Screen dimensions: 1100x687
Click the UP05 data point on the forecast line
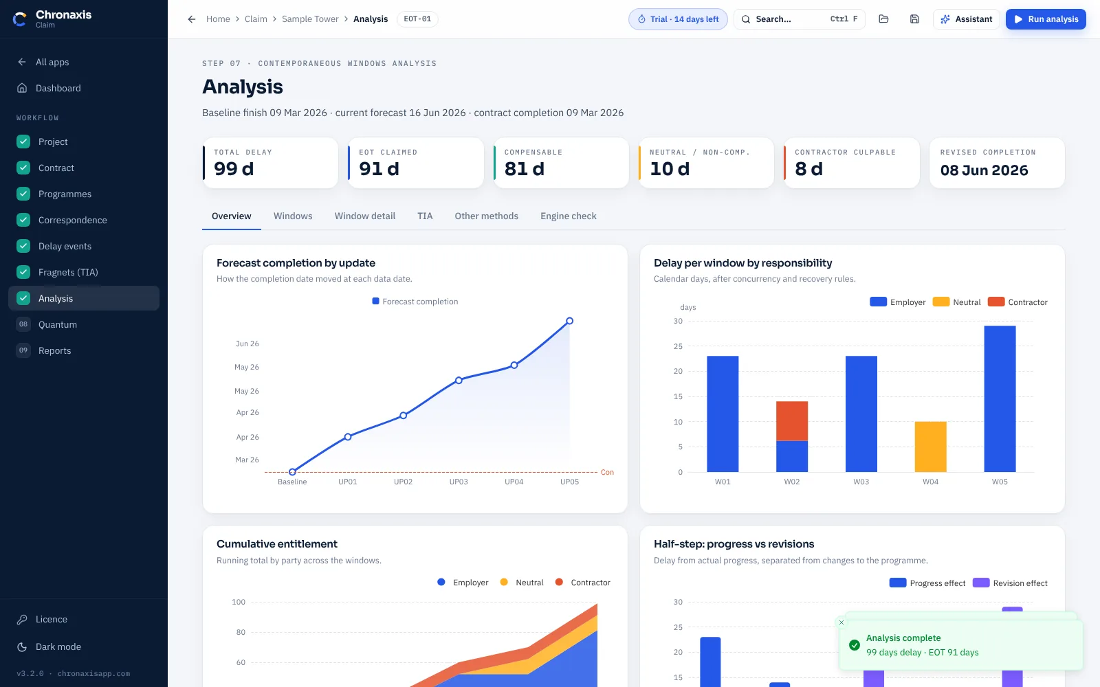coord(569,321)
